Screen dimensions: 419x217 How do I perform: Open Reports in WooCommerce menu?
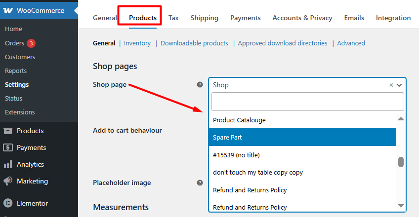(16, 71)
